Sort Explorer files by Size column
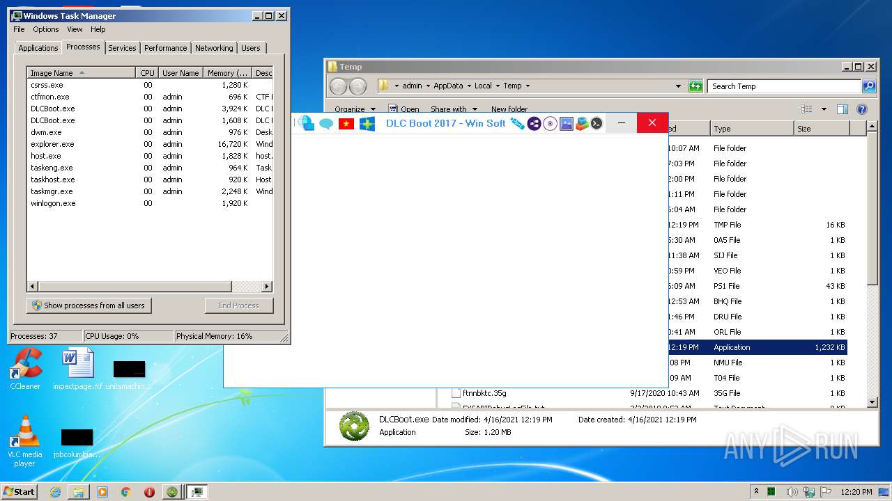This screenshot has height=501, width=892. [822, 129]
